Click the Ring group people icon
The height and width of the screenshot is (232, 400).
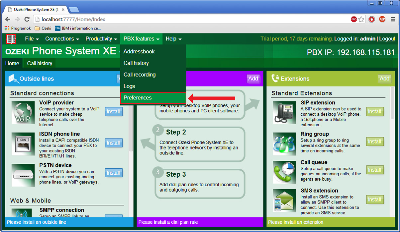284,144
